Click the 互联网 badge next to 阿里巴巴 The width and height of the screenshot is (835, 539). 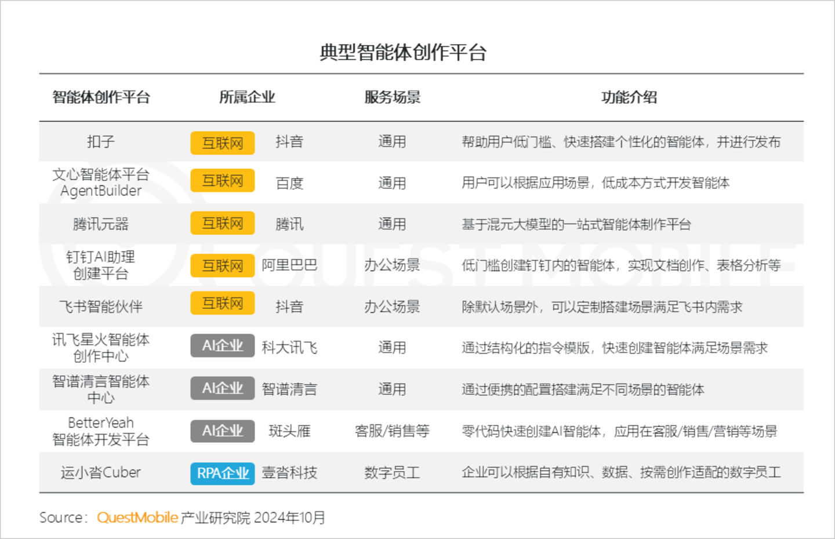(x=222, y=265)
